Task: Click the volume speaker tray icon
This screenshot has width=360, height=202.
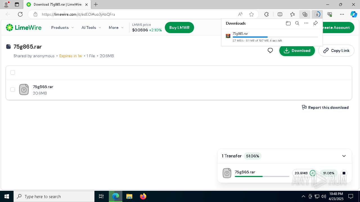Action: pos(324,196)
